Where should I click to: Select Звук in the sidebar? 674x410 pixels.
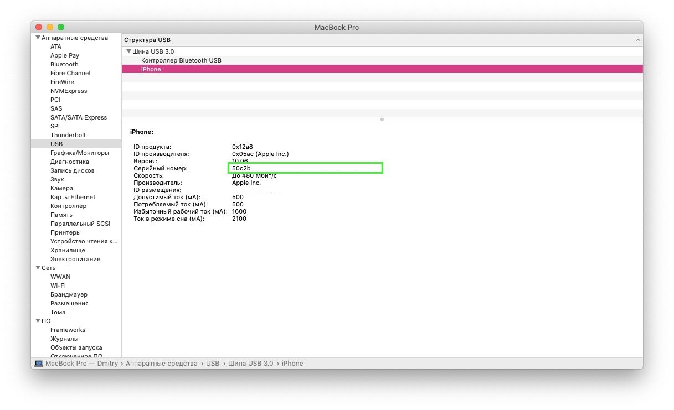pos(57,179)
